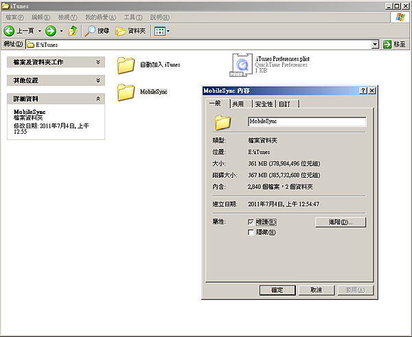Click the address bar path E:\iTunes
This screenshot has width=412, height=337.
click(47, 45)
